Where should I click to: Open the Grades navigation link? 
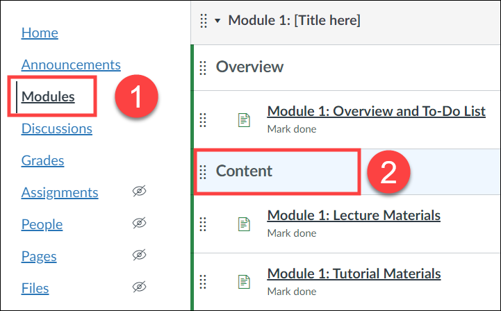point(43,160)
